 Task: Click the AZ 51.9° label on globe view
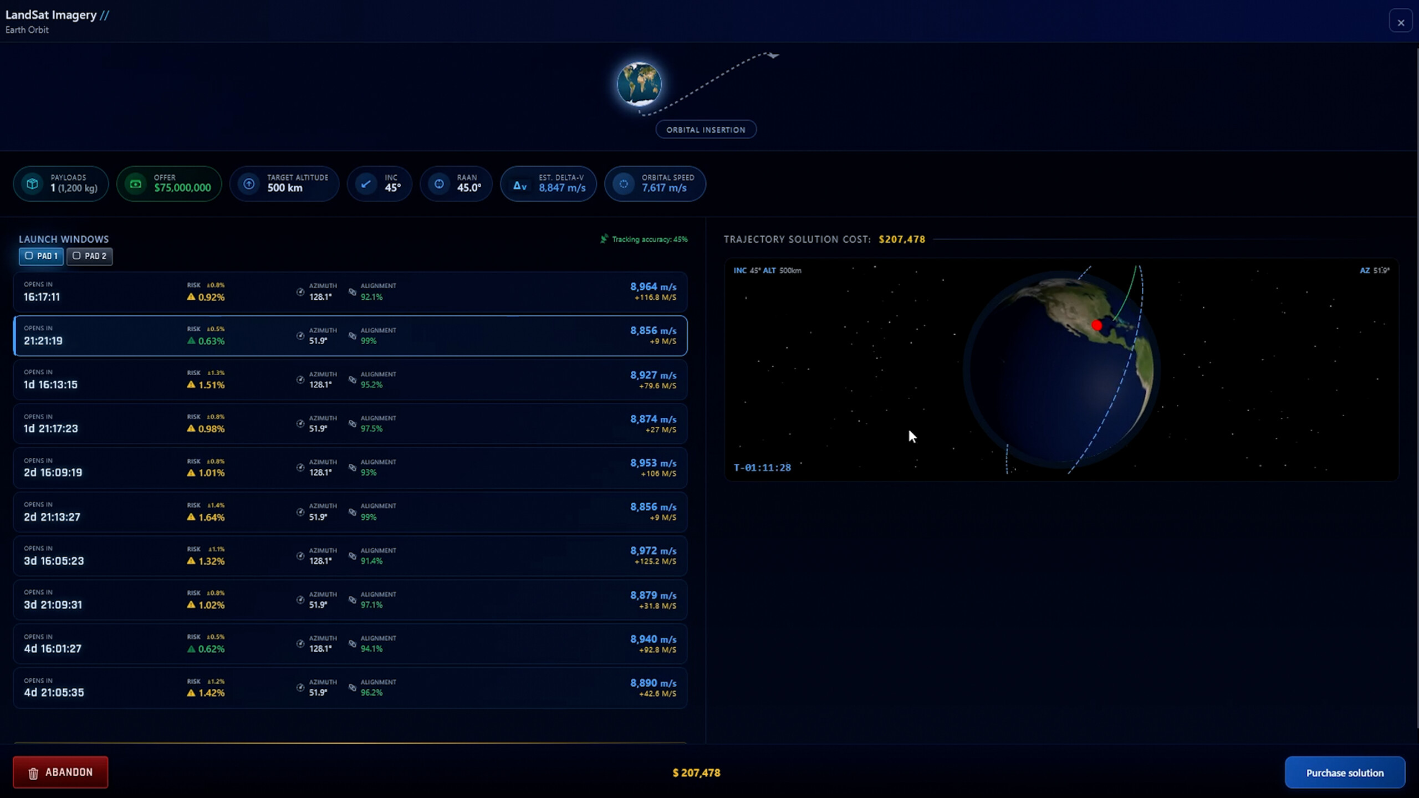pos(1375,270)
